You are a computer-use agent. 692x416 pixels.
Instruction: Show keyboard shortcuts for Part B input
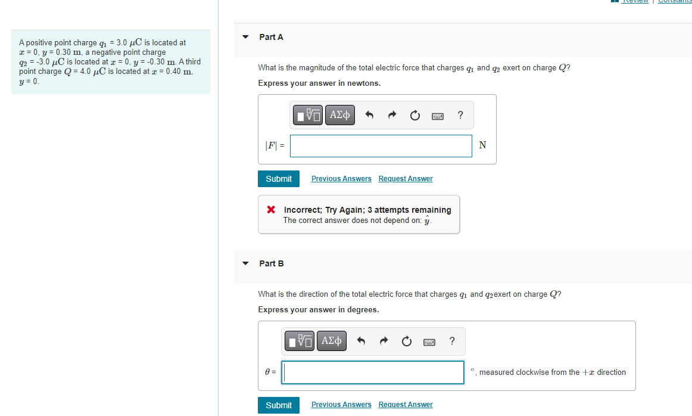click(429, 341)
